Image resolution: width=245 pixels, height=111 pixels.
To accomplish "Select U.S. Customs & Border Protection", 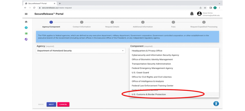I will (174, 94).
